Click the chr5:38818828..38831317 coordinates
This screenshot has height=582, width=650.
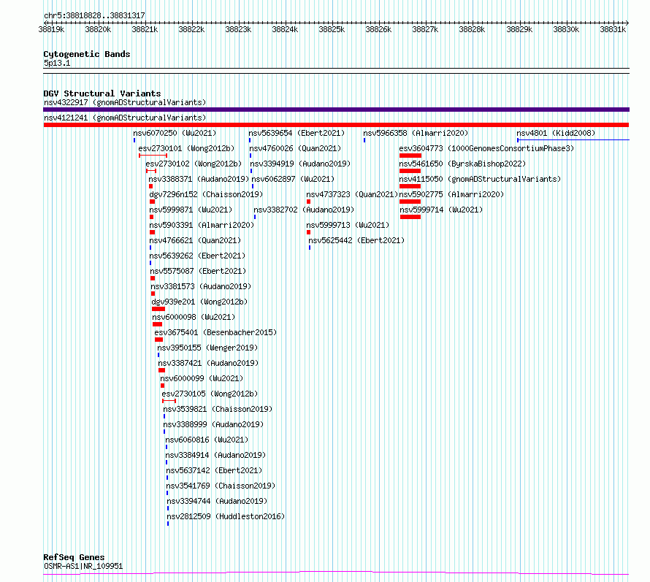[x=94, y=16]
